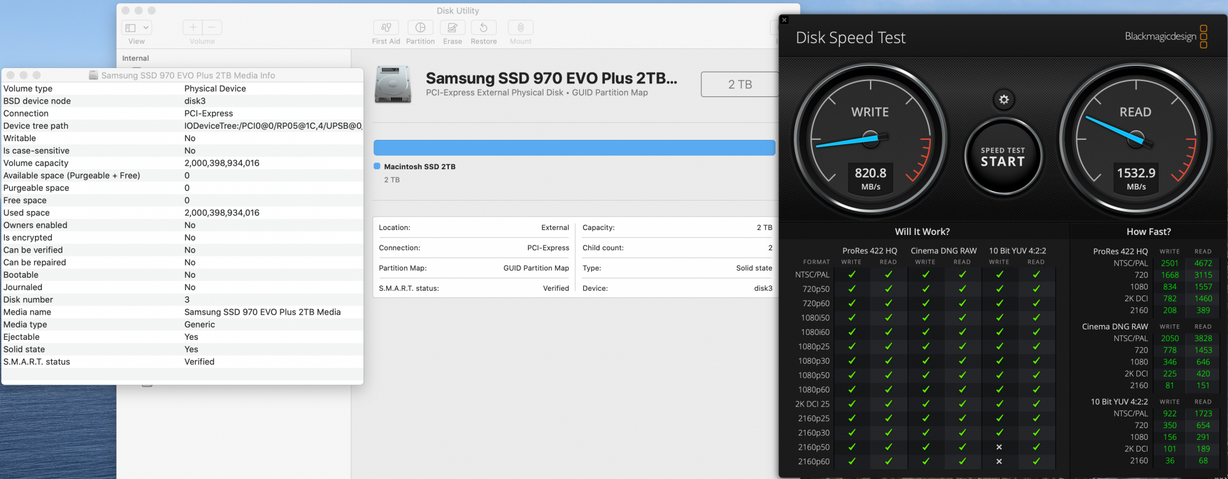Click the 10 Bit YUV 4:2:2 column header
This screenshot has width=1228, height=479.
tap(1017, 251)
